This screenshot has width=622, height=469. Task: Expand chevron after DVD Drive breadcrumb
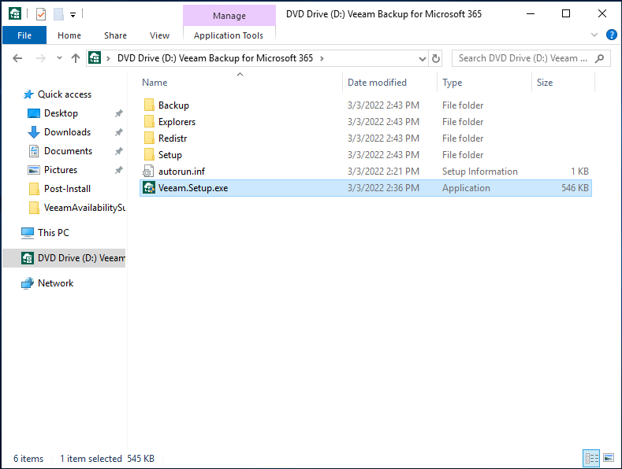322,58
